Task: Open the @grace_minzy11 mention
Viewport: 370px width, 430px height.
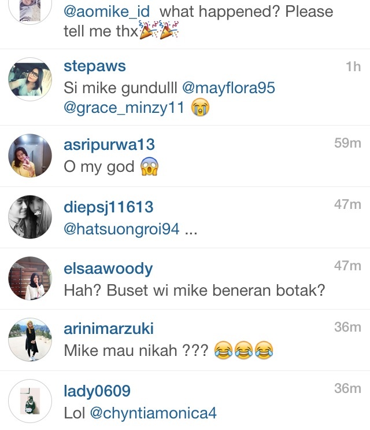Action: (x=124, y=108)
